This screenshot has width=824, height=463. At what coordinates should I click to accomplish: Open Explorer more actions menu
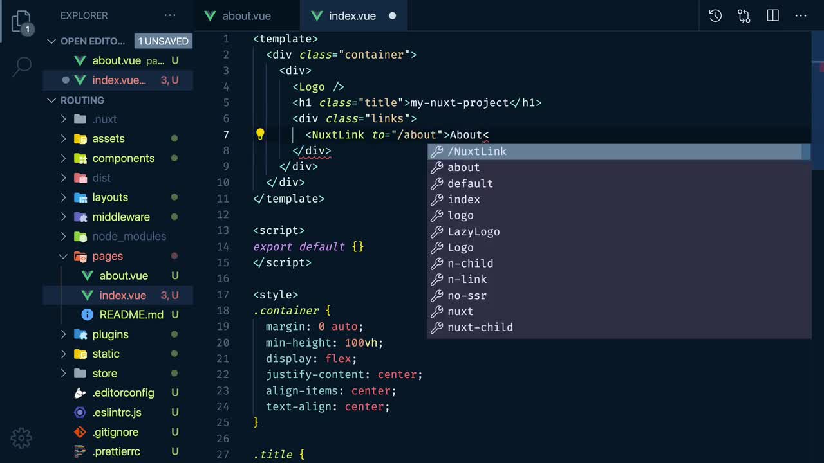(170, 15)
